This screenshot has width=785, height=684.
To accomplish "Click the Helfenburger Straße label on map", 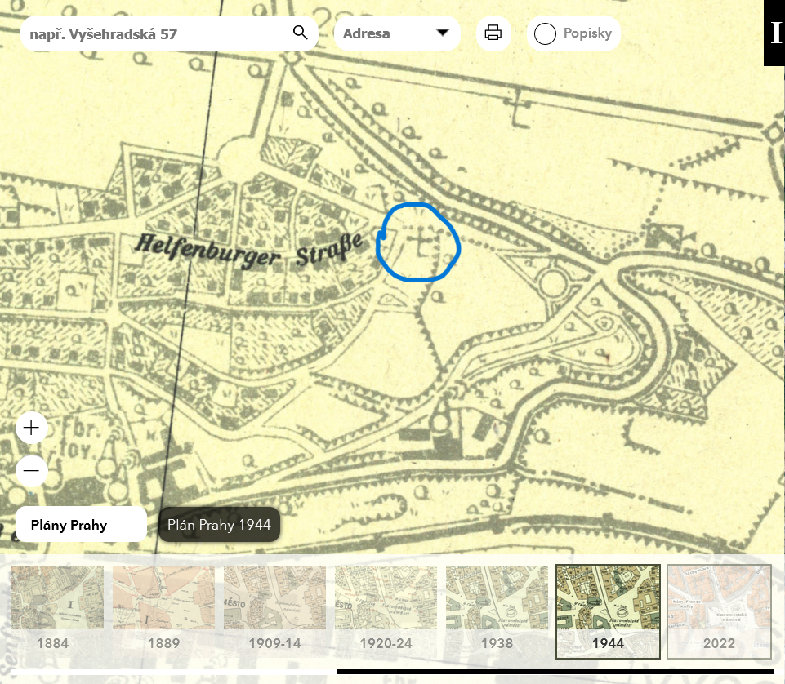I will coord(249,249).
